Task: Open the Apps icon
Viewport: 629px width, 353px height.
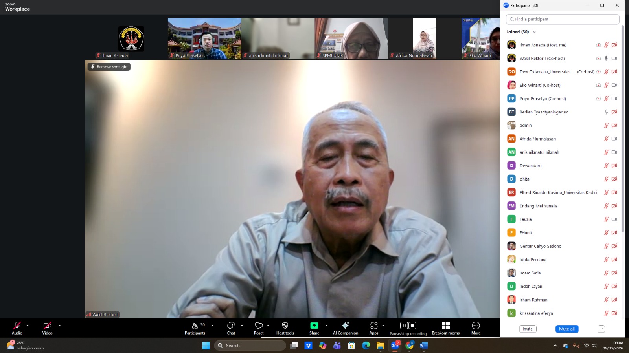Action: (x=373, y=326)
